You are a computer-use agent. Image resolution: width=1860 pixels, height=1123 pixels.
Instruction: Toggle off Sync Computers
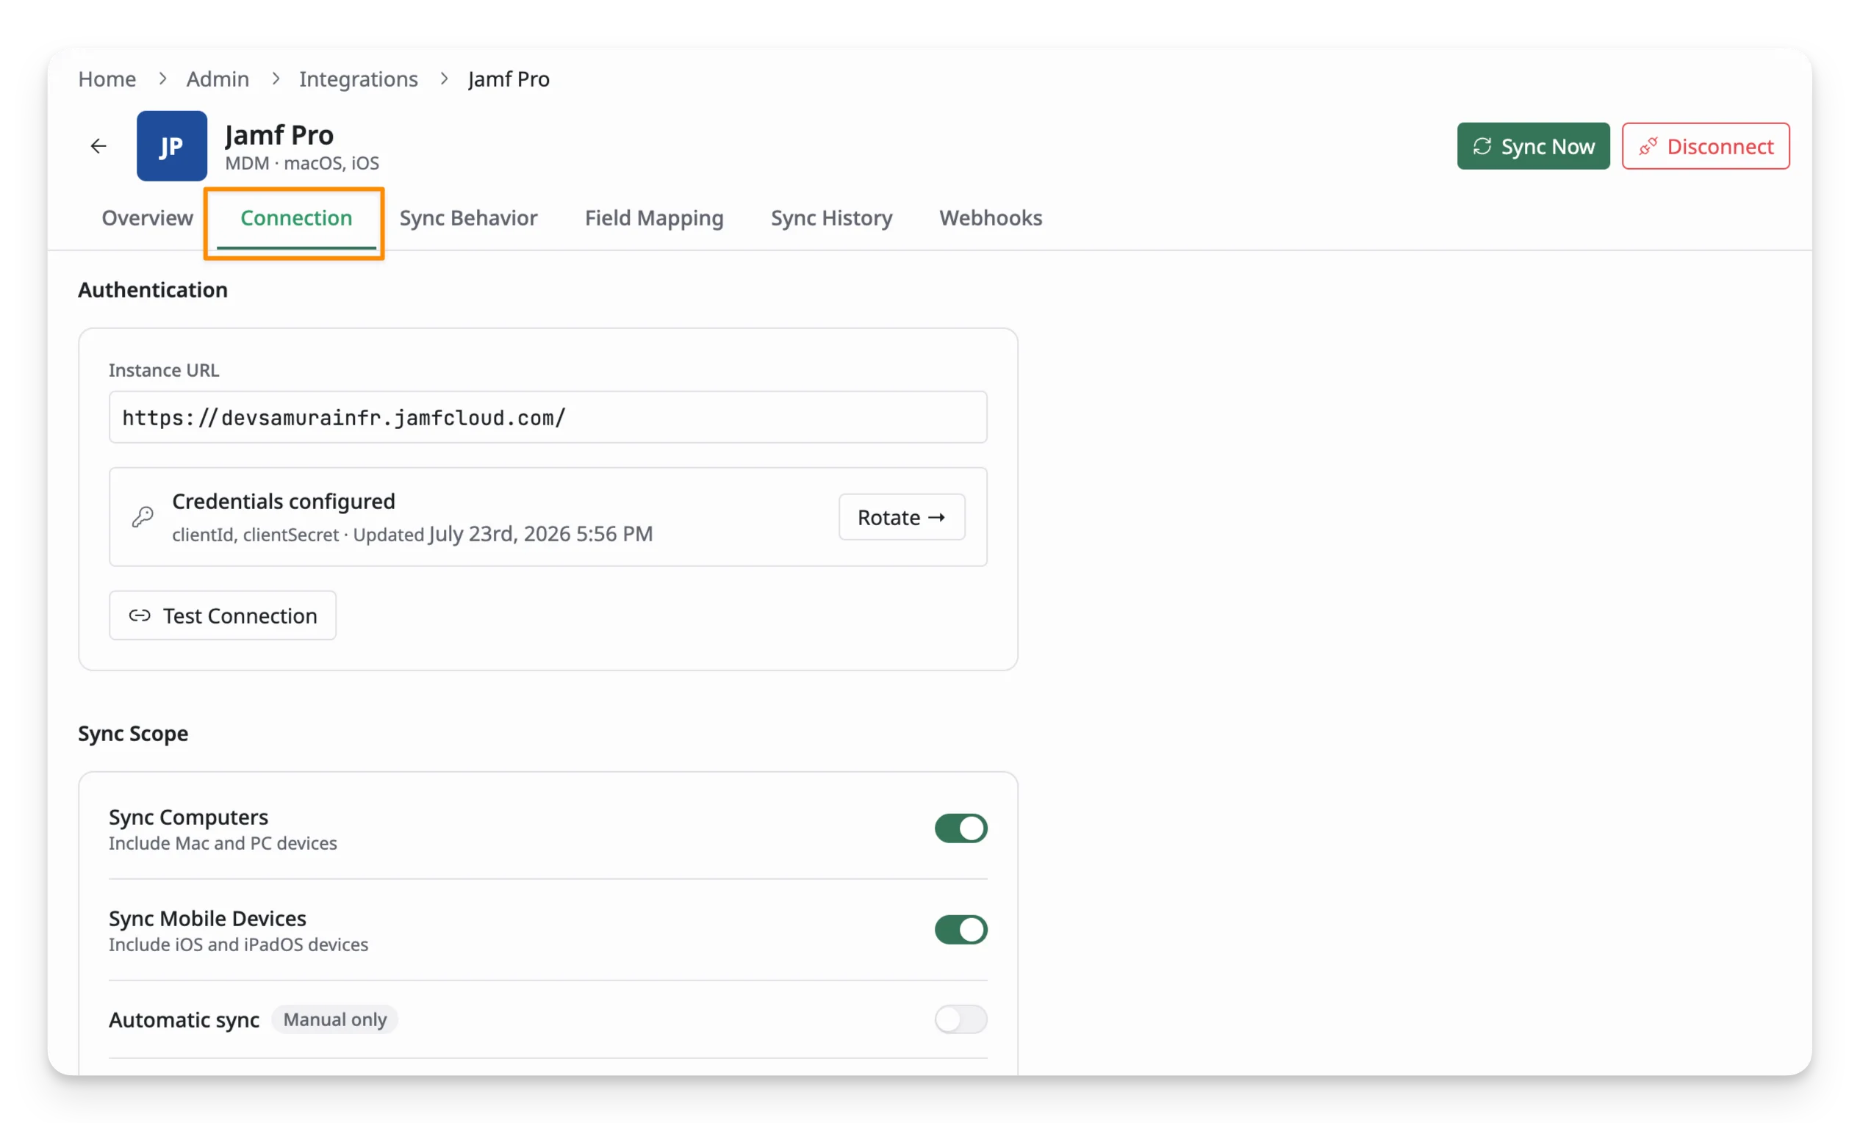click(961, 828)
